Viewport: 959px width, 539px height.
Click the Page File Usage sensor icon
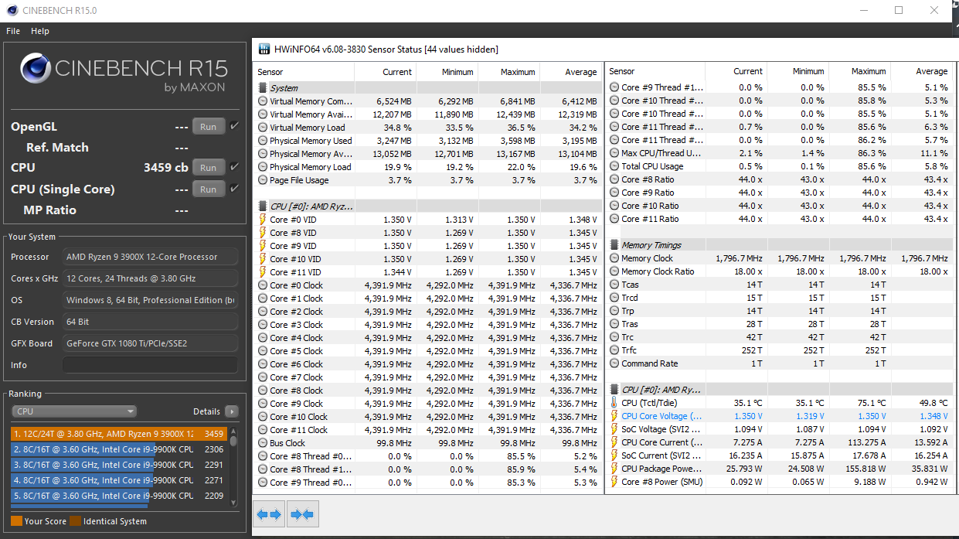click(x=263, y=180)
